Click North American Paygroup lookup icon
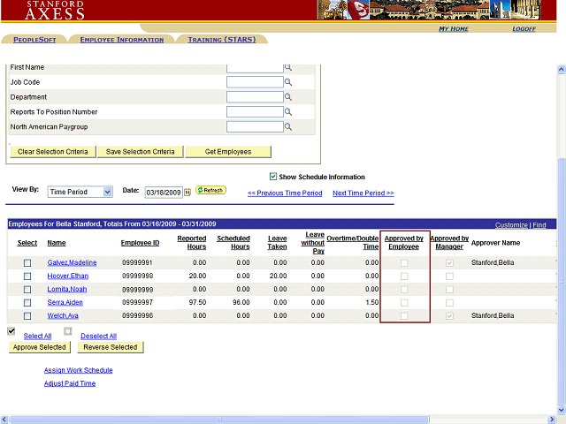The width and height of the screenshot is (566, 424). coord(287,127)
